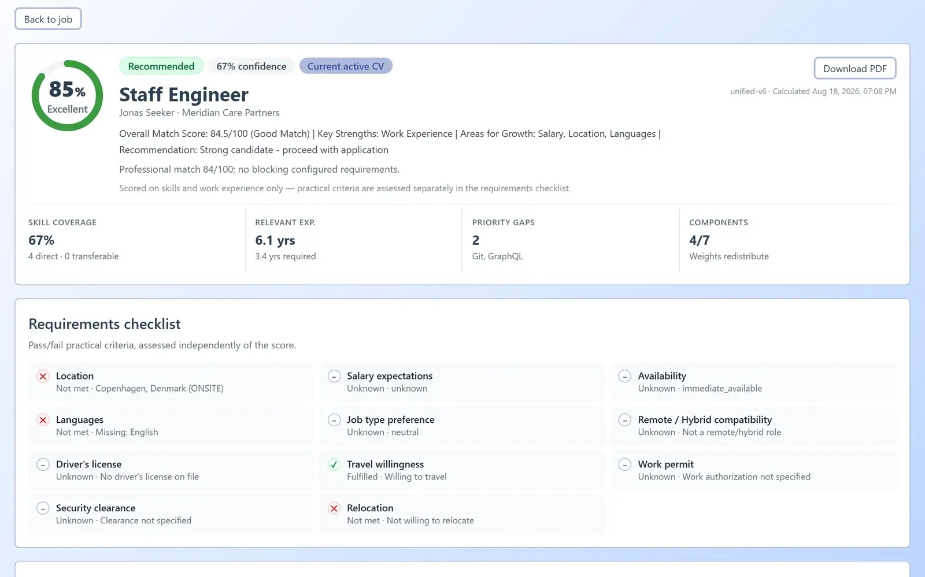The image size is (925, 577).
Task: Click the Back to job button
Action: coord(48,19)
